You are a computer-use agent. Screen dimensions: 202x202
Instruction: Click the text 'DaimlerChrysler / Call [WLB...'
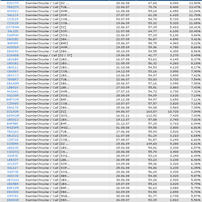[x=48, y=196]
